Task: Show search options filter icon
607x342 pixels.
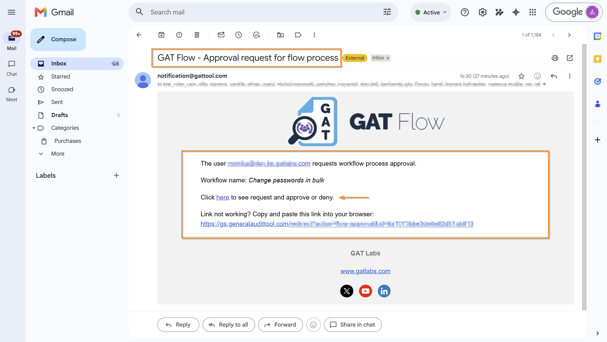Action: pos(387,12)
